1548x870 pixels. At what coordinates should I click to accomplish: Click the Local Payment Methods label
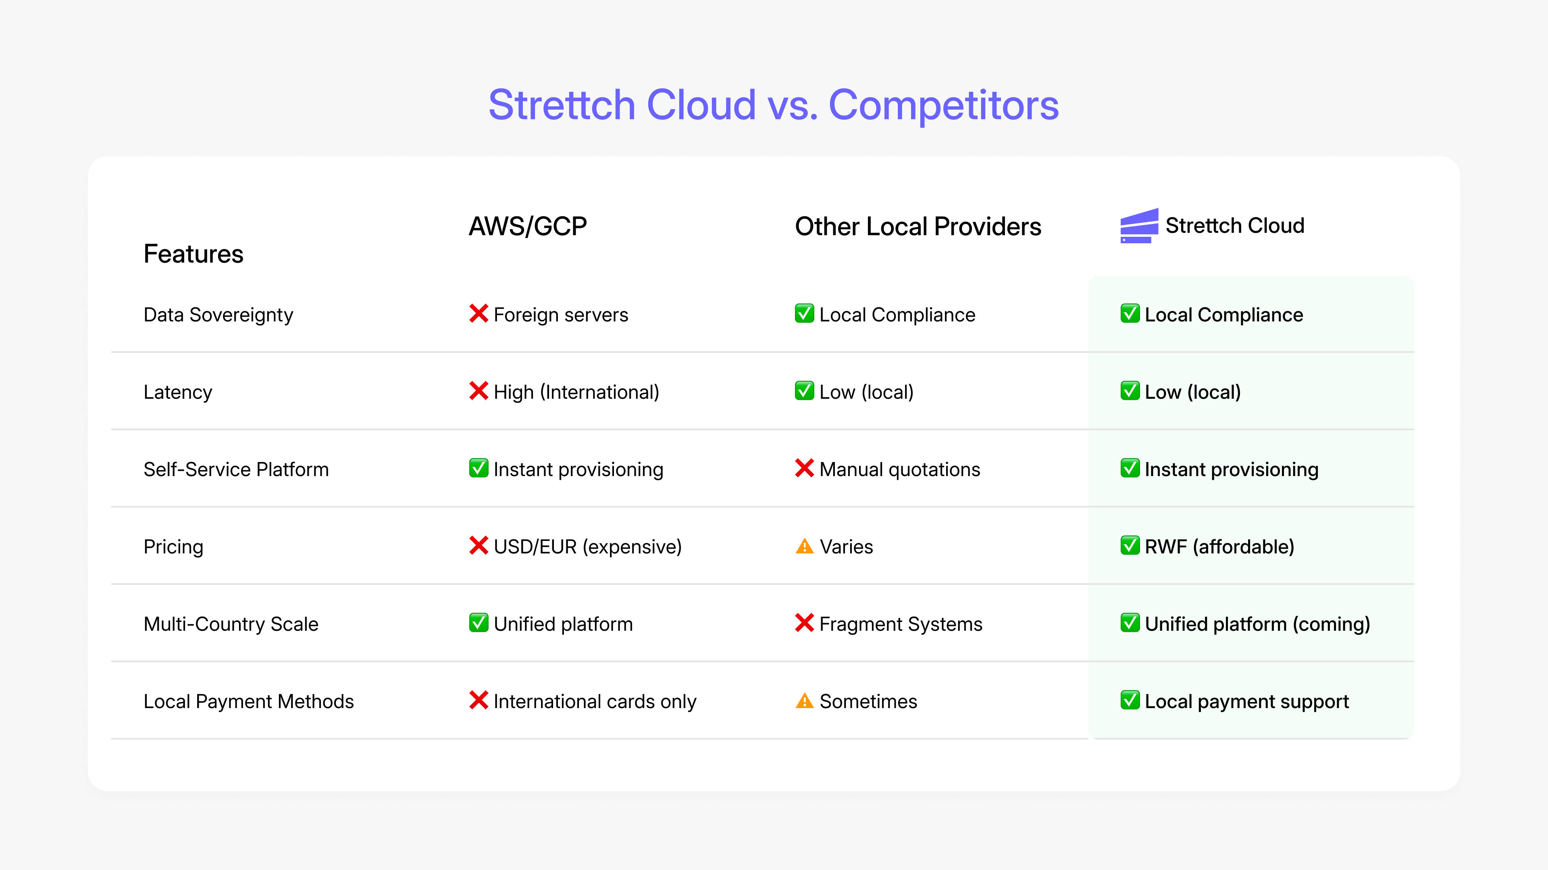coord(249,701)
